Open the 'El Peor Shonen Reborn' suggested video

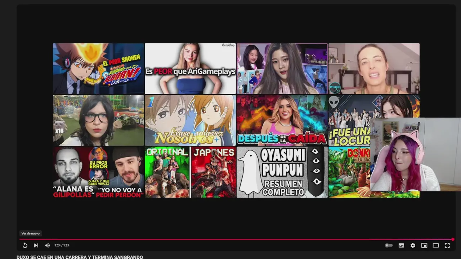click(x=98, y=69)
